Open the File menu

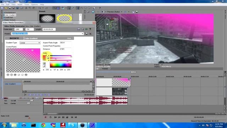click(2, 5)
